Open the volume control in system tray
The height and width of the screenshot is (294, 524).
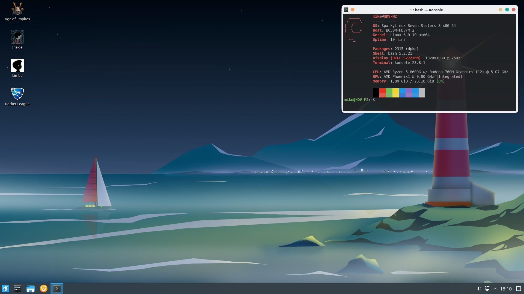pyautogui.click(x=479, y=289)
